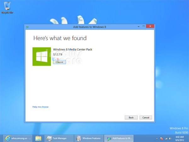The height and width of the screenshot is (142, 189).
Task: Switch to Windows Features taskbar button
Action: (89, 138)
